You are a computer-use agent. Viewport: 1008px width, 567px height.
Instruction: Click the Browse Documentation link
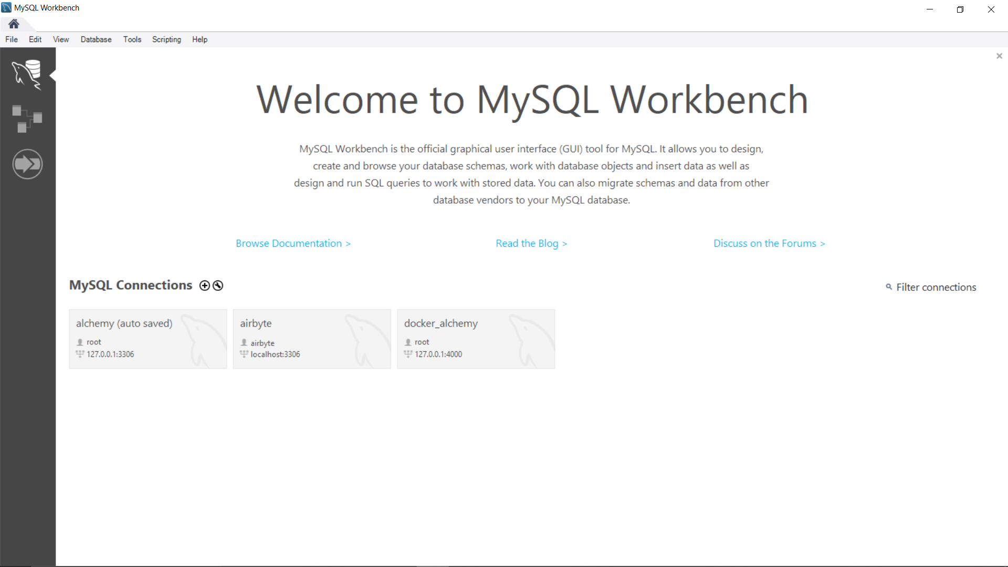pos(293,244)
